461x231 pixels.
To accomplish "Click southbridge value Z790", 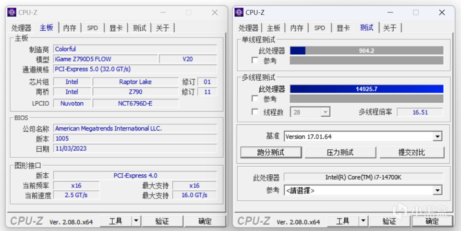I will (135, 92).
